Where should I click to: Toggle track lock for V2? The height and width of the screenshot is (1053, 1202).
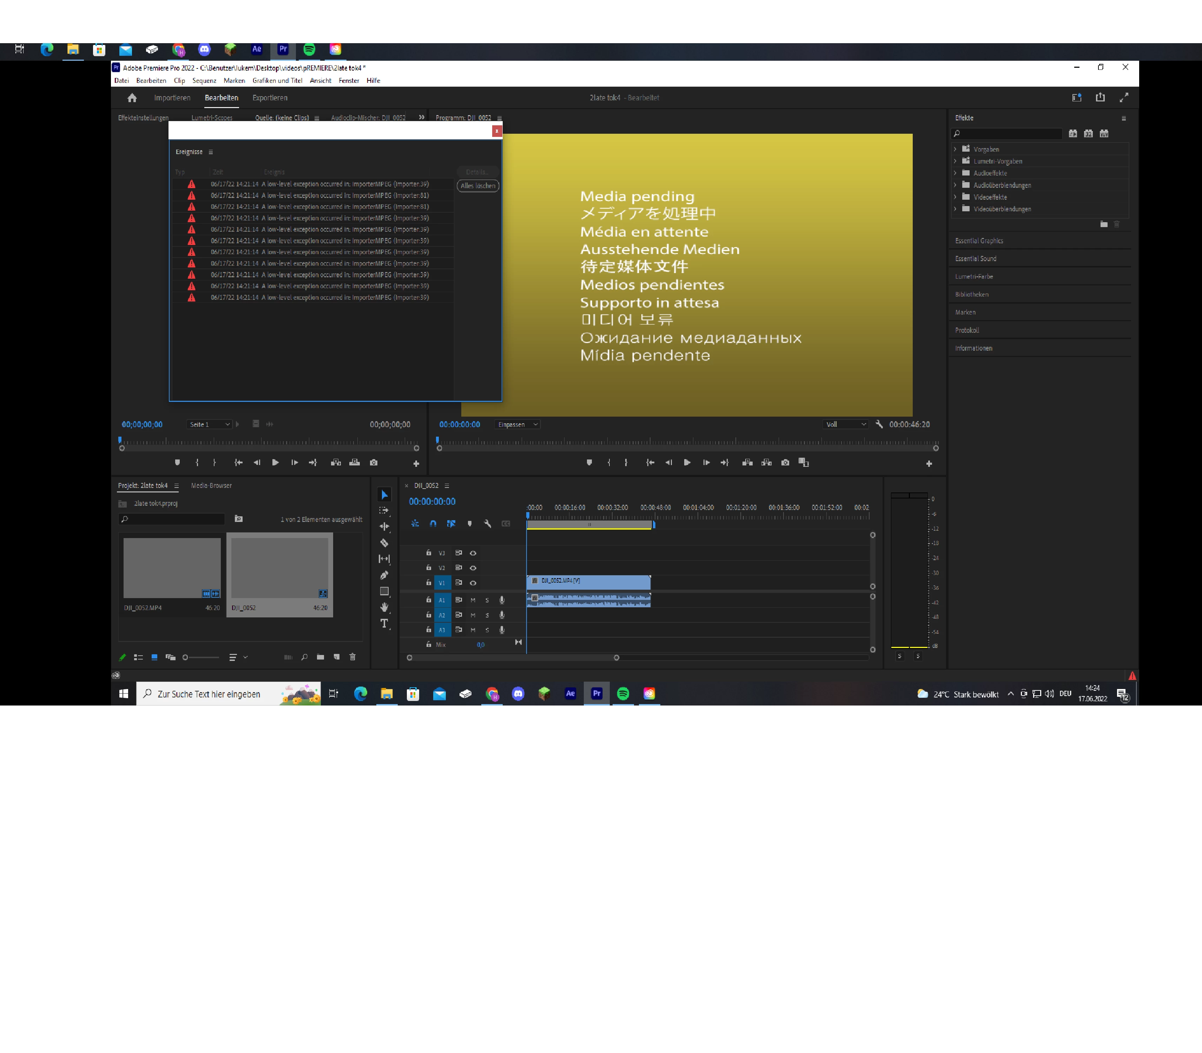click(x=429, y=568)
